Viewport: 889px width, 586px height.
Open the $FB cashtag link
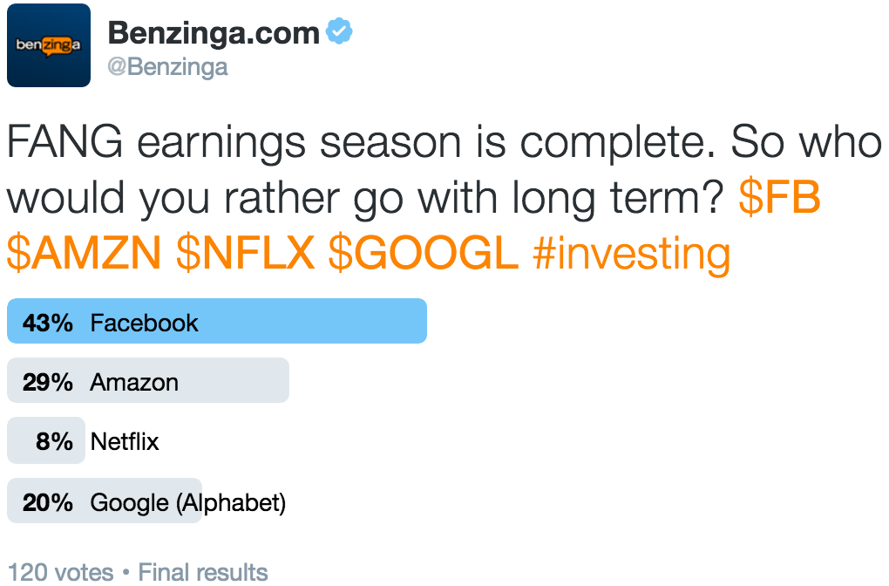click(x=779, y=197)
